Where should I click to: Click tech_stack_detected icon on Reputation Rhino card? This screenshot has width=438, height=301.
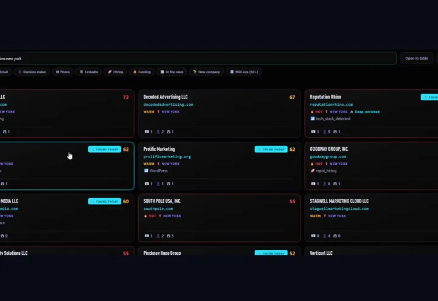pos(313,119)
